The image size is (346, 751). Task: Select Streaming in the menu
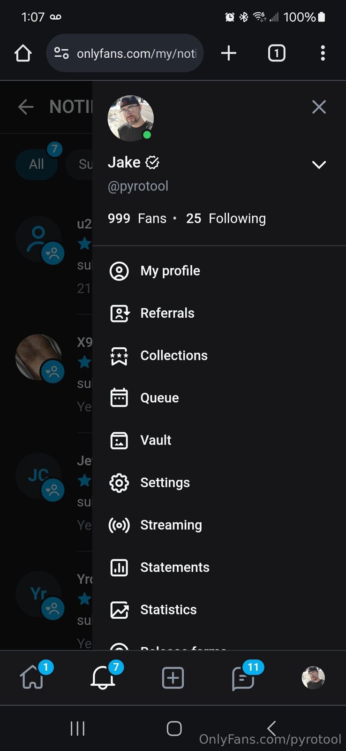(x=171, y=525)
